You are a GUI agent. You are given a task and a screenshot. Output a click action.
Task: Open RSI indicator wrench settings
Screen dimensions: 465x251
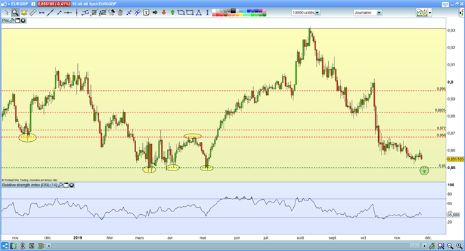pyautogui.click(x=60, y=185)
